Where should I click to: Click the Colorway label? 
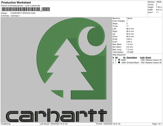click(x=5, y=16)
